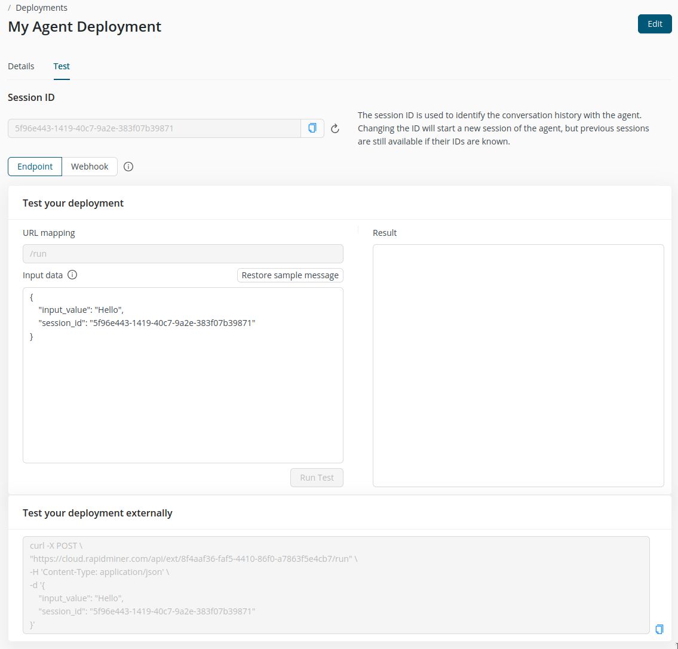
Task: Regenerate the session ID with the refresh icon
Action: (x=335, y=128)
